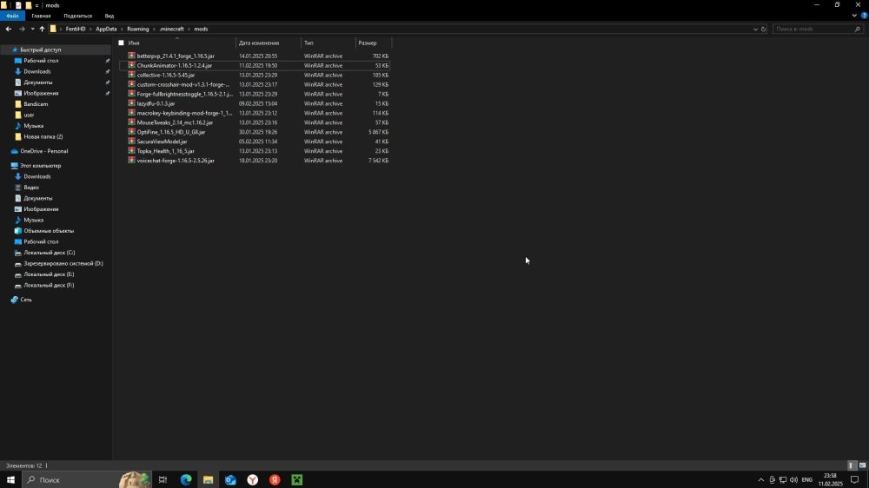Expand the ribbon with the chevron
The height and width of the screenshot is (488, 869).
[x=854, y=16]
